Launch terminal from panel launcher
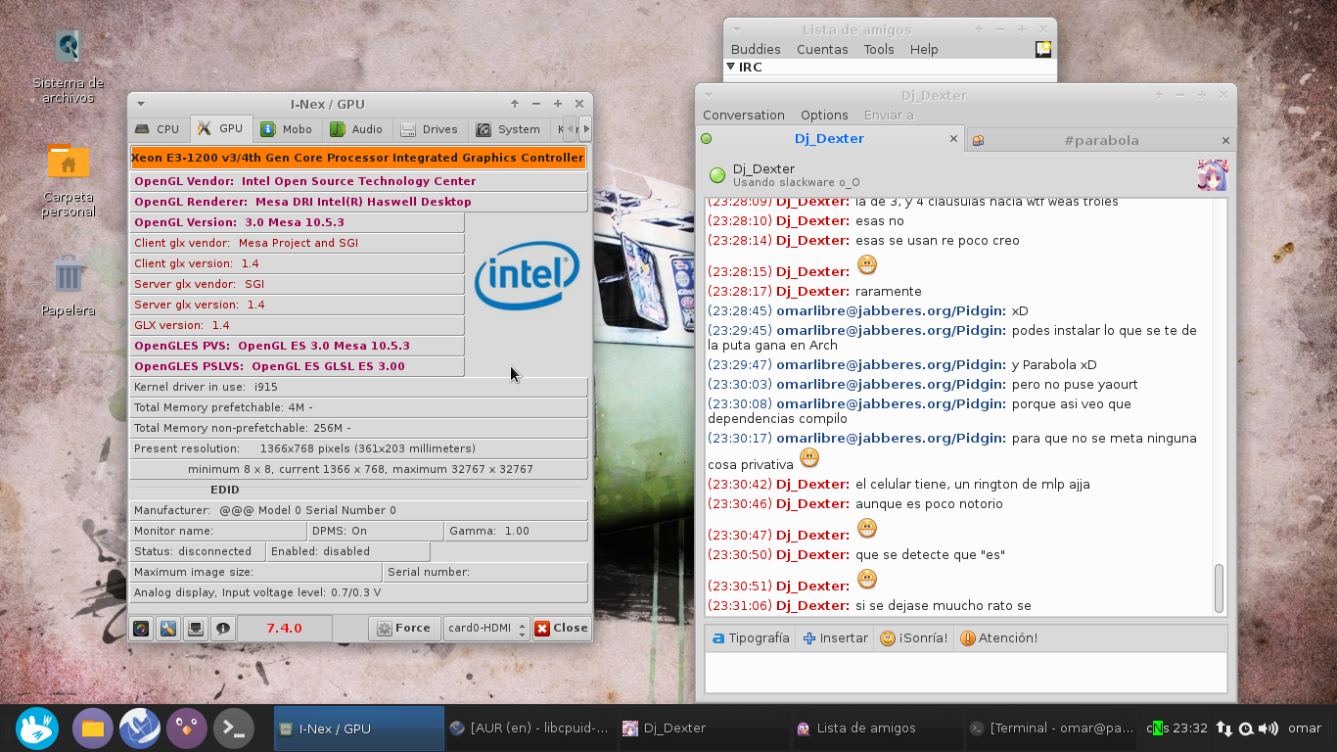Viewport: 1337px width, 752px height. [234, 728]
